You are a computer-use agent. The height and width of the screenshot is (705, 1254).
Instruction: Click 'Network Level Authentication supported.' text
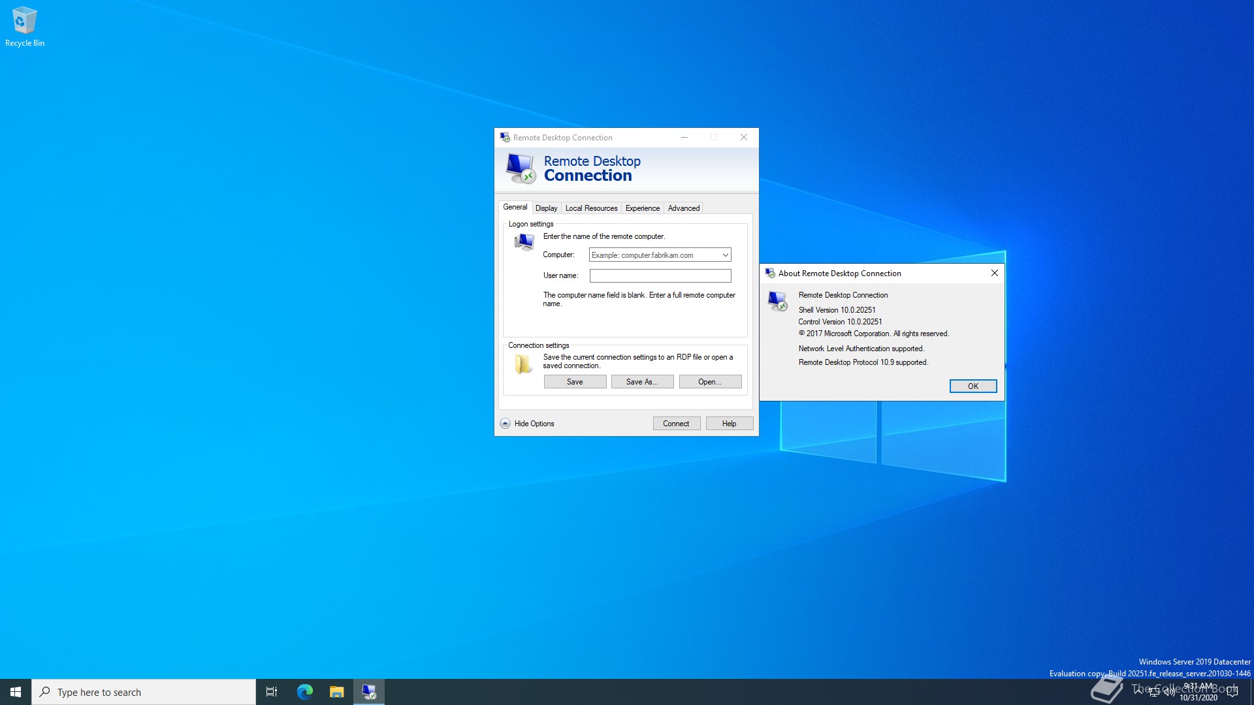pyautogui.click(x=861, y=349)
